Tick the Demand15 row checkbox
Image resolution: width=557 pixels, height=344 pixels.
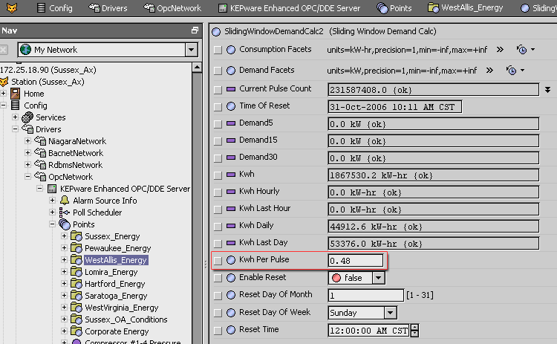point(218,140)
